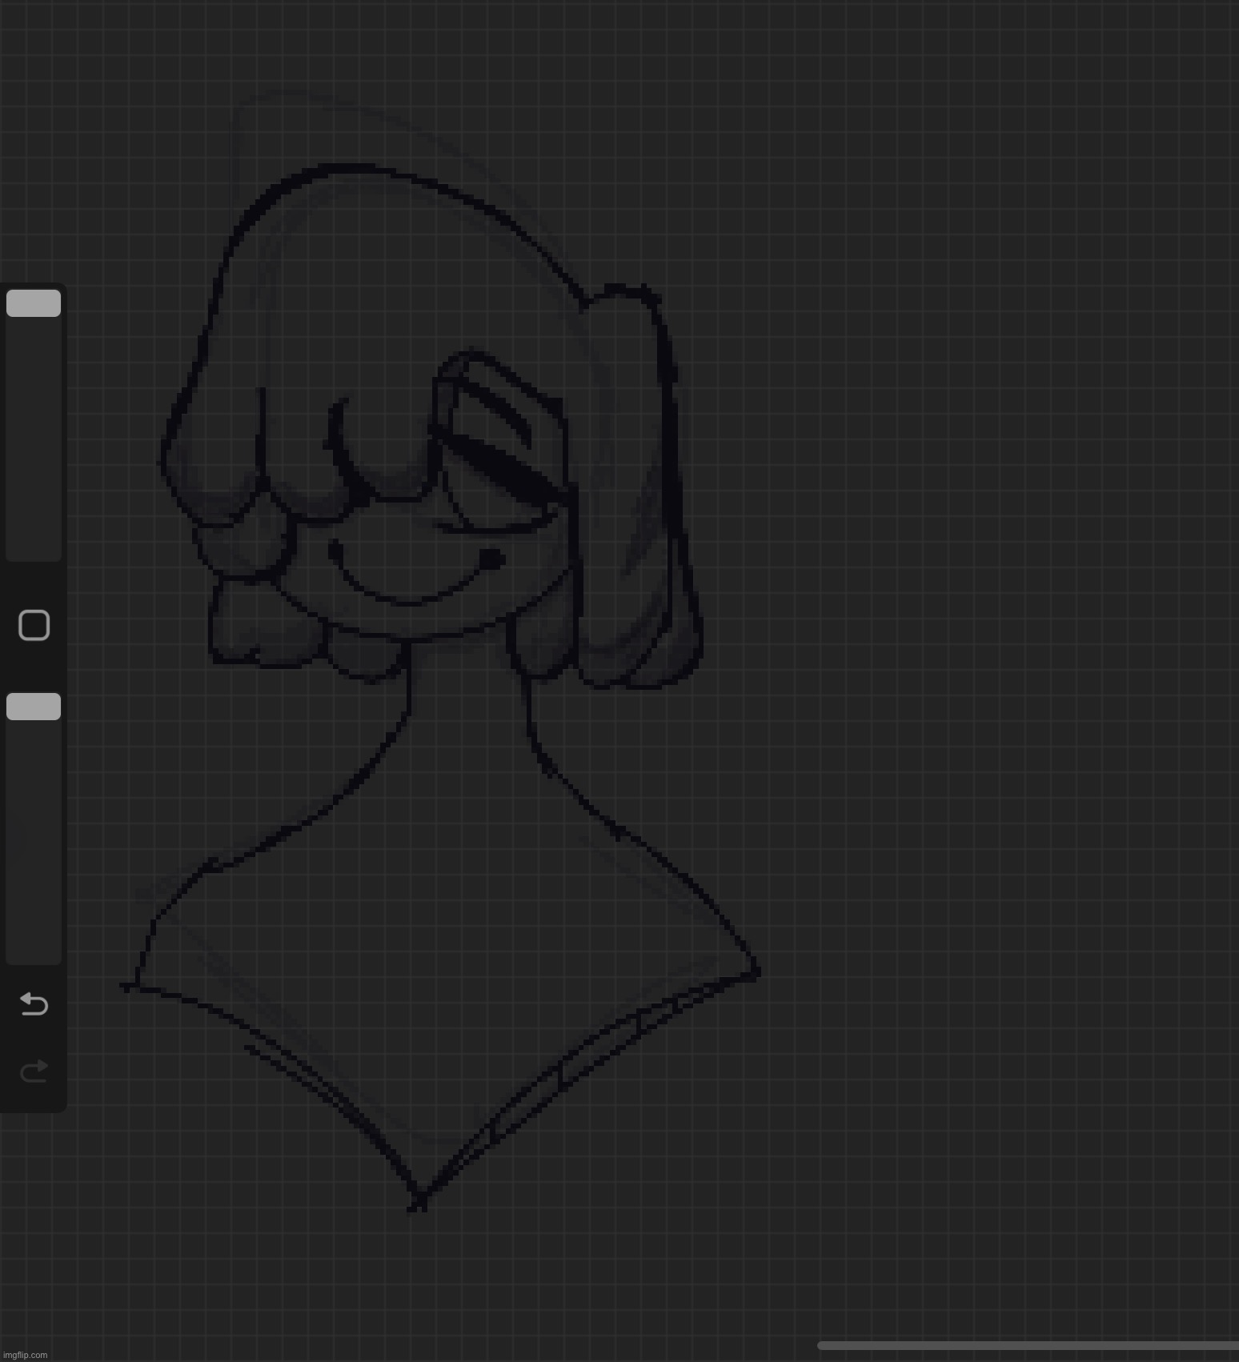Image resolution: width=1239 pixels, height=1362 pixels.
Task: Click the brush size slider handle
Action: [34, 303]
